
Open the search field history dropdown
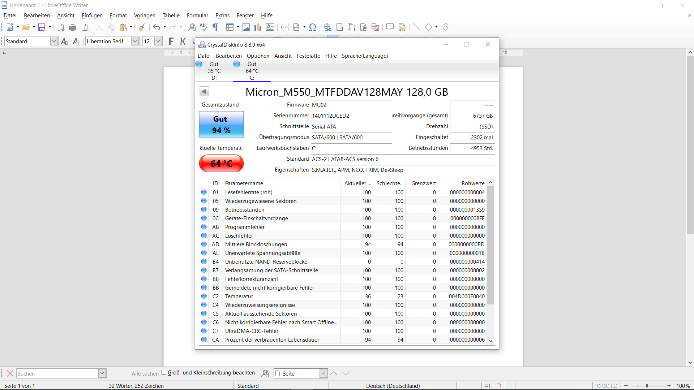click(x=102, y=373)
